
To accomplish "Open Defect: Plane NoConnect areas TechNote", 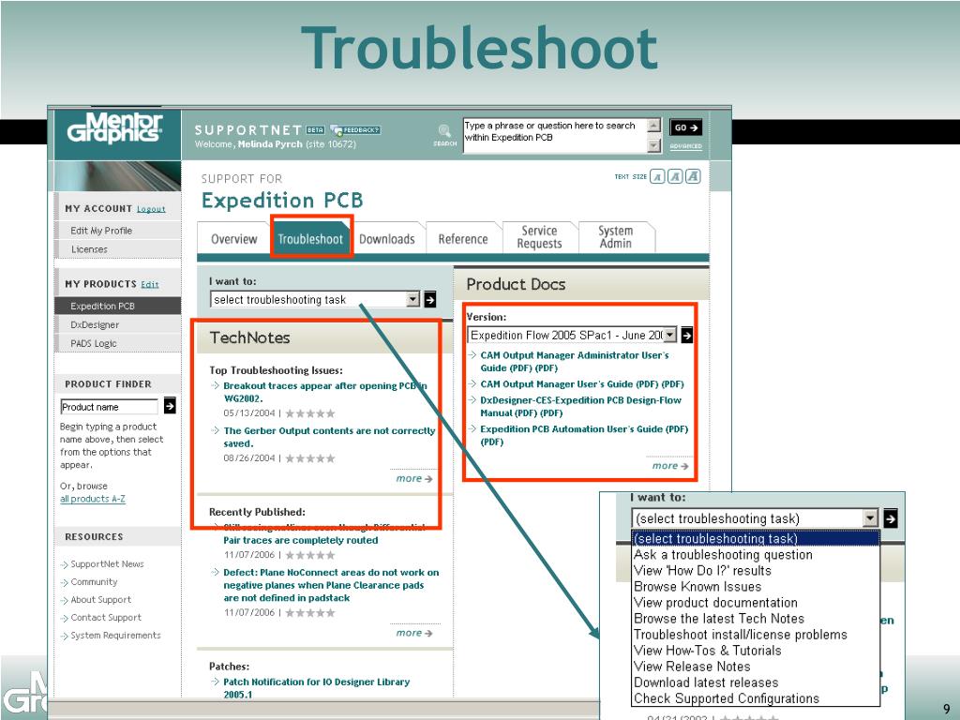I will (331, 585).
